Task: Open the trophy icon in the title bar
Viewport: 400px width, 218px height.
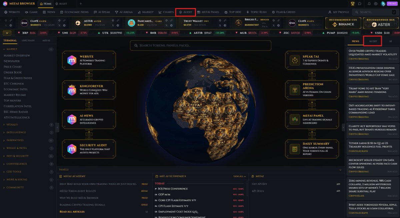Action: 353,4
